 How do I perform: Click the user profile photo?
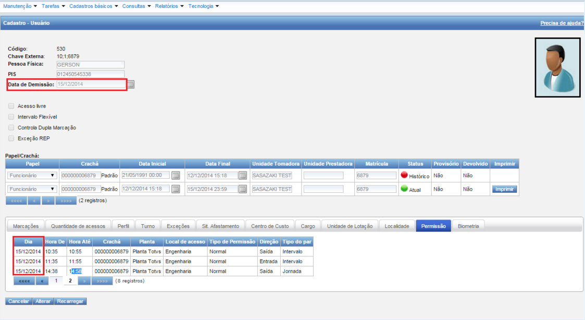tap(558, 68)
